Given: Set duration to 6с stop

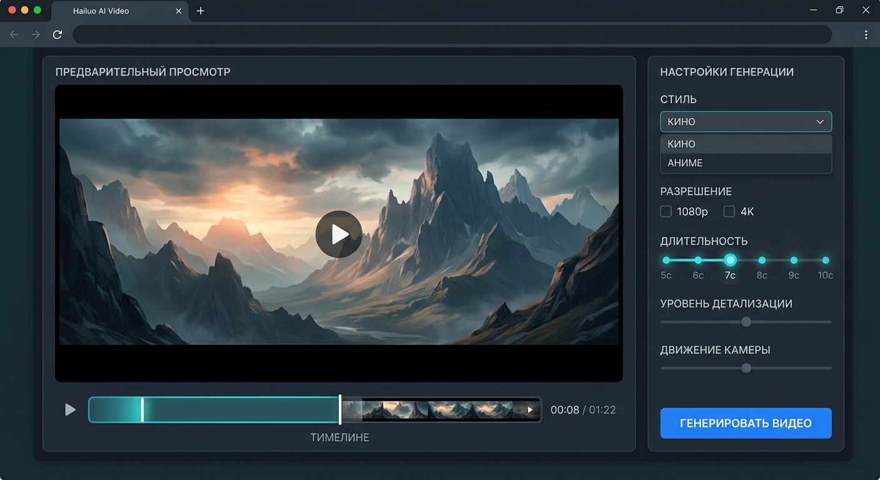Looking at the screenshot, I should point(698,260).
